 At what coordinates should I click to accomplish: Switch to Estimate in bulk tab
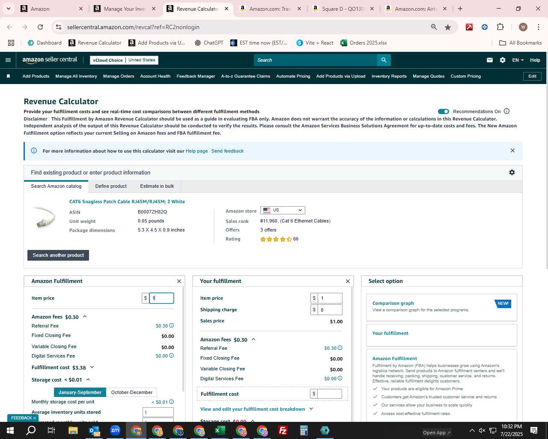pos(157,186)
